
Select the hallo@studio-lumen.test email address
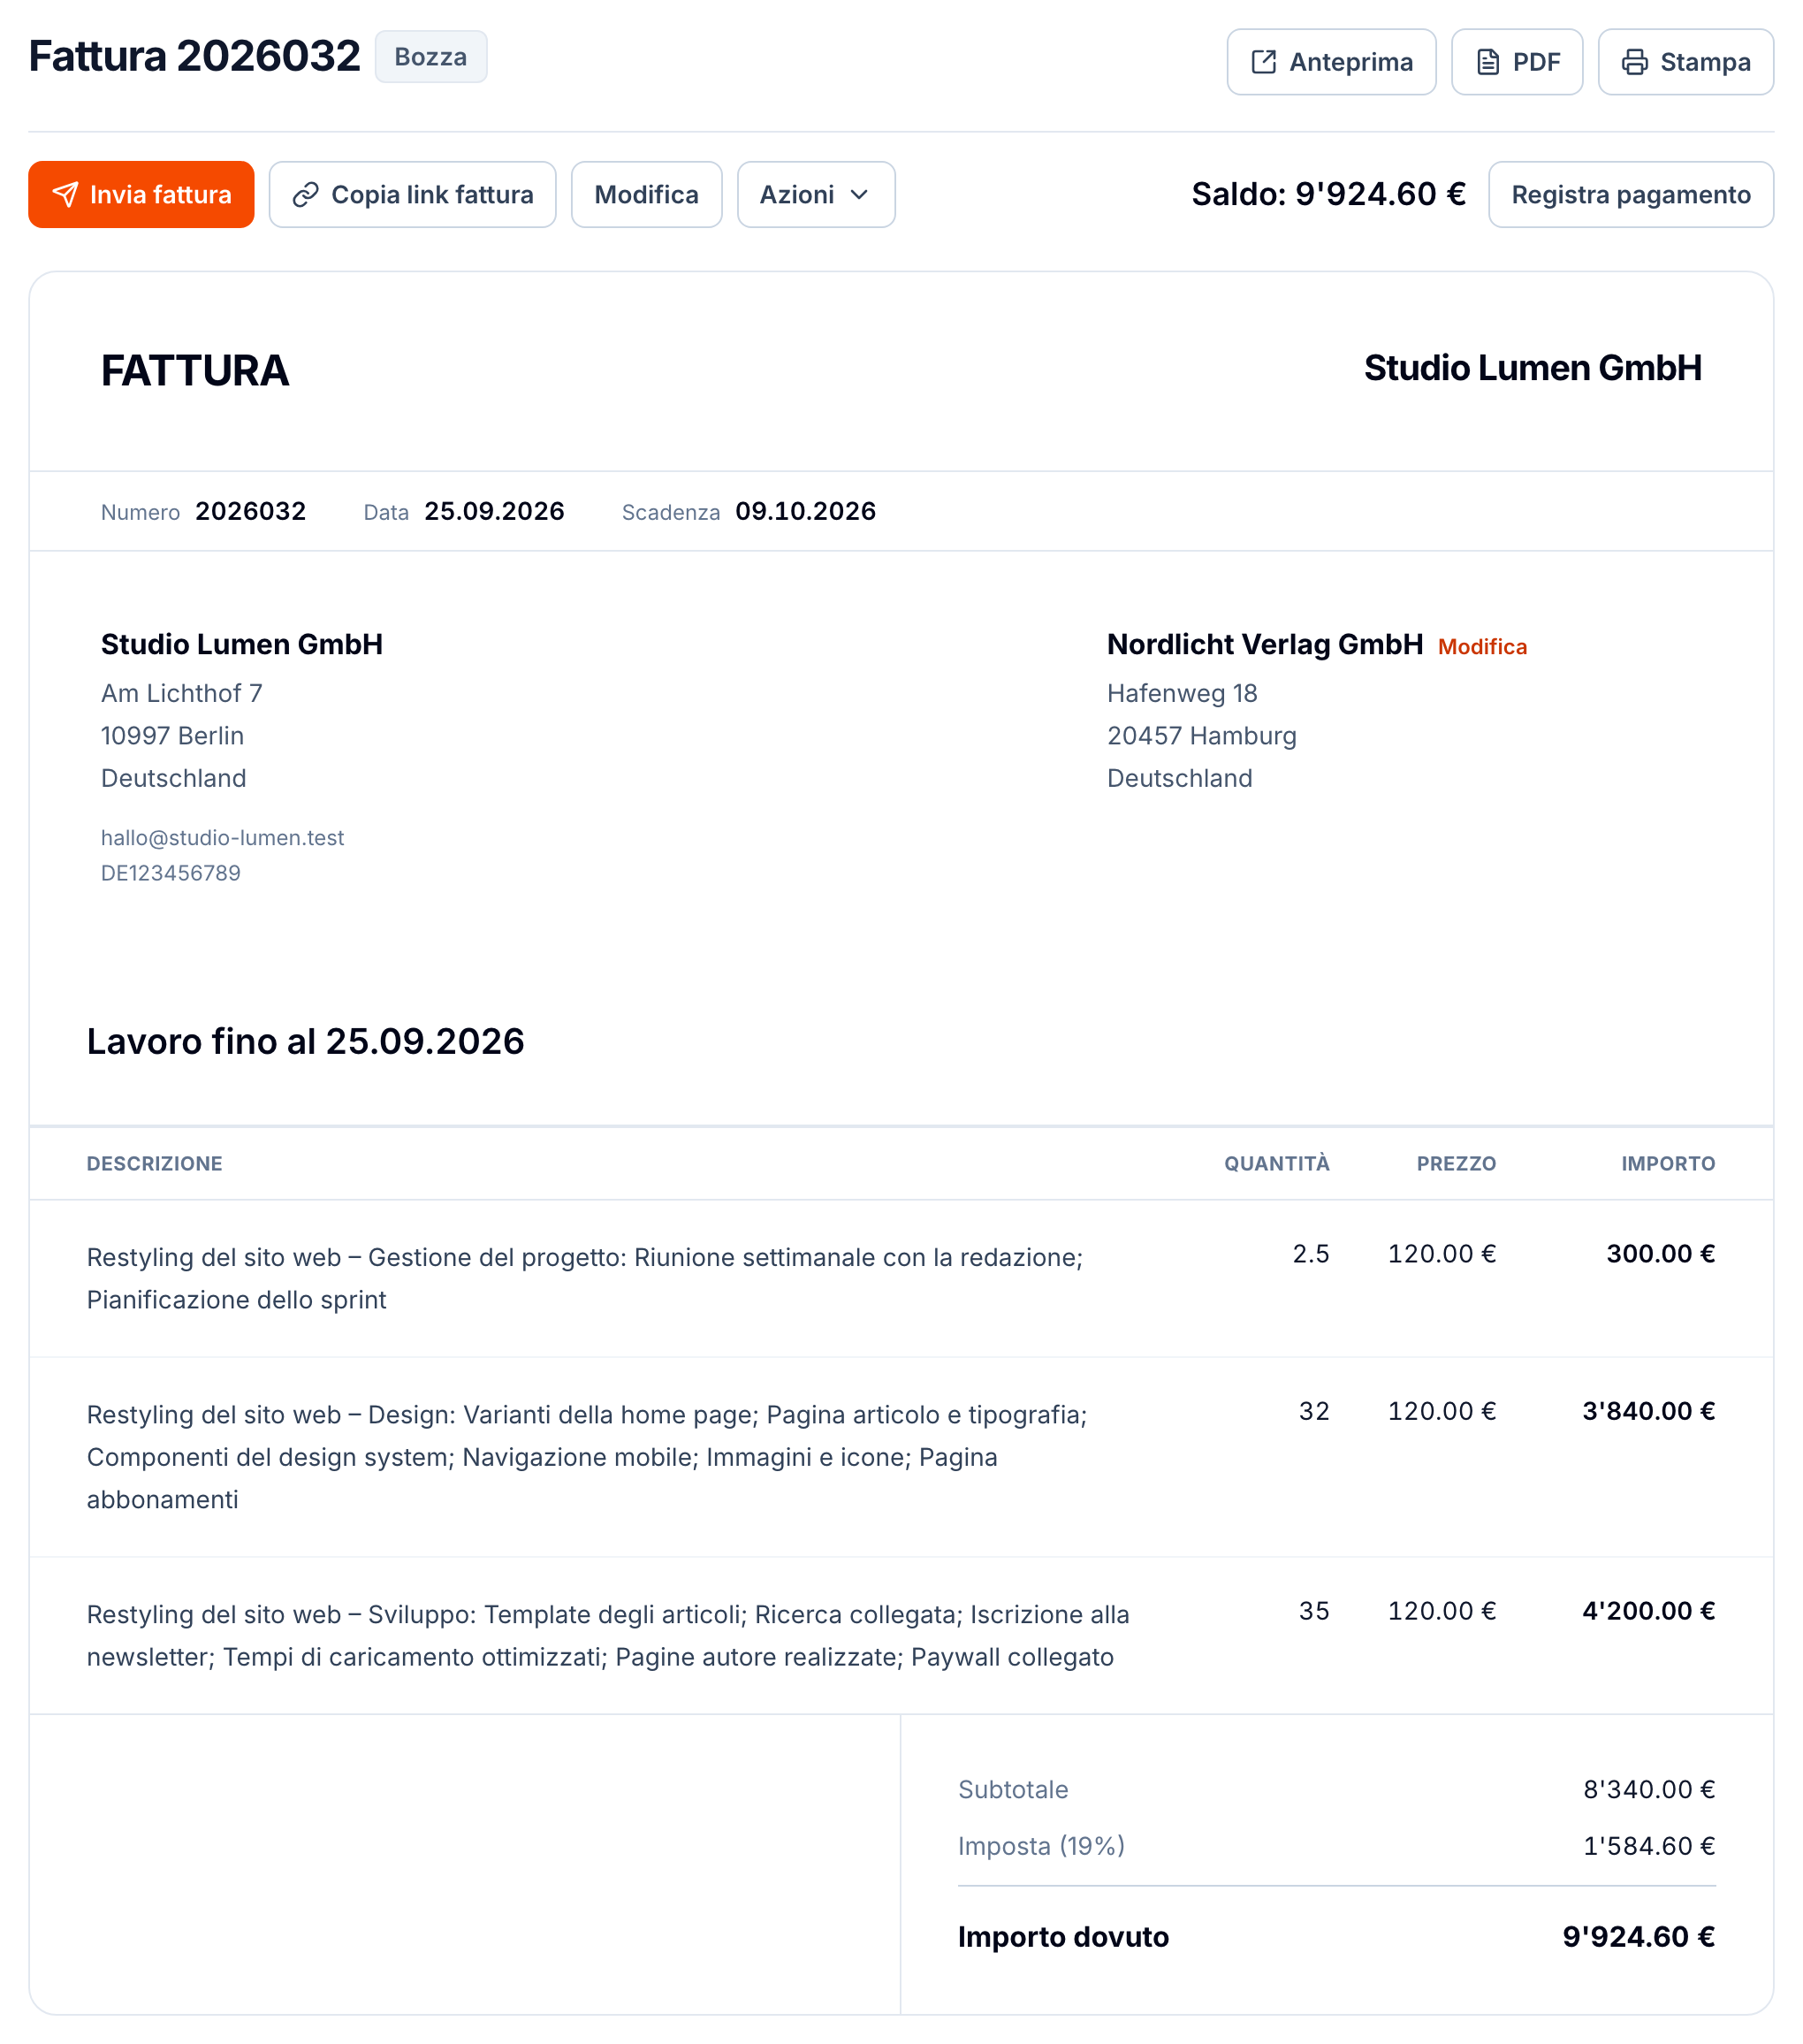222,838
